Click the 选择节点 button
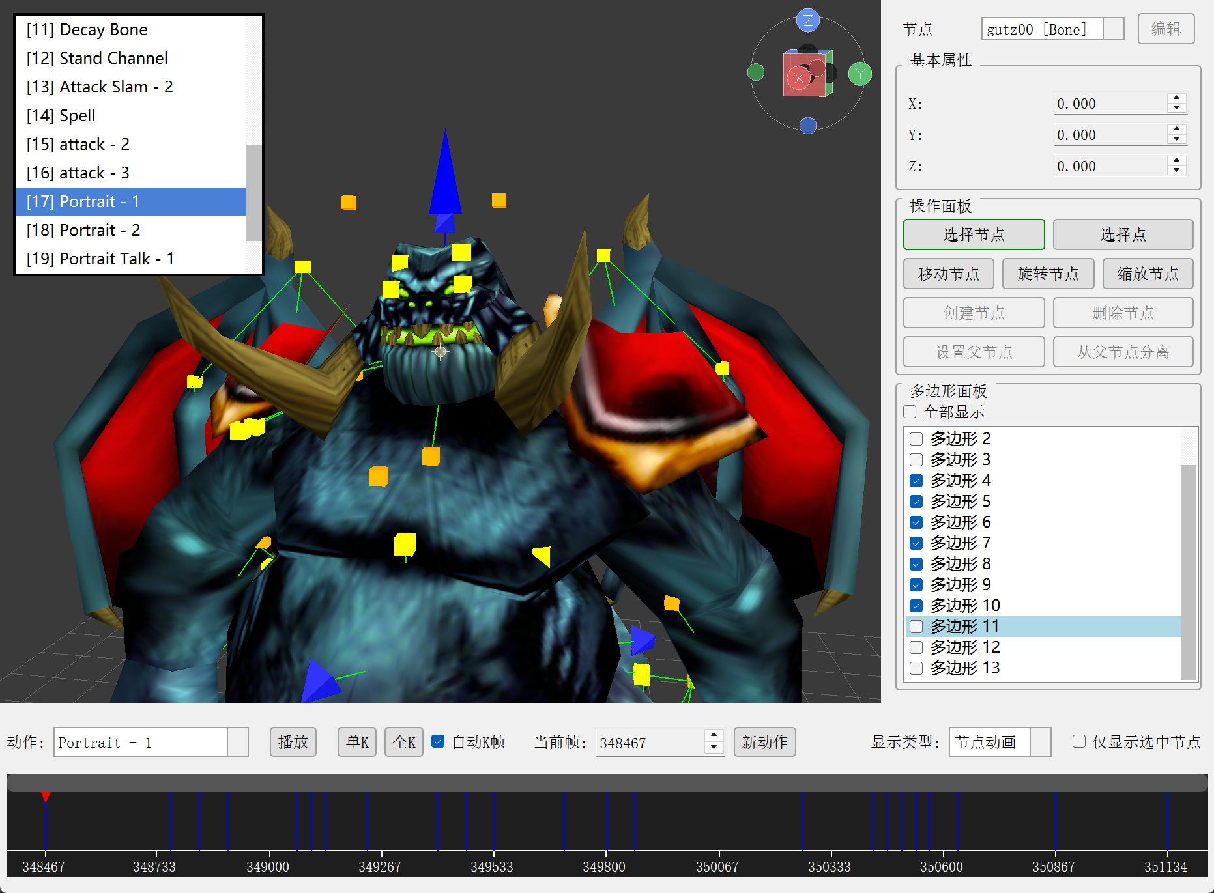The height and width of the screenshot is (893, 1214). click(x=974, y=234)
